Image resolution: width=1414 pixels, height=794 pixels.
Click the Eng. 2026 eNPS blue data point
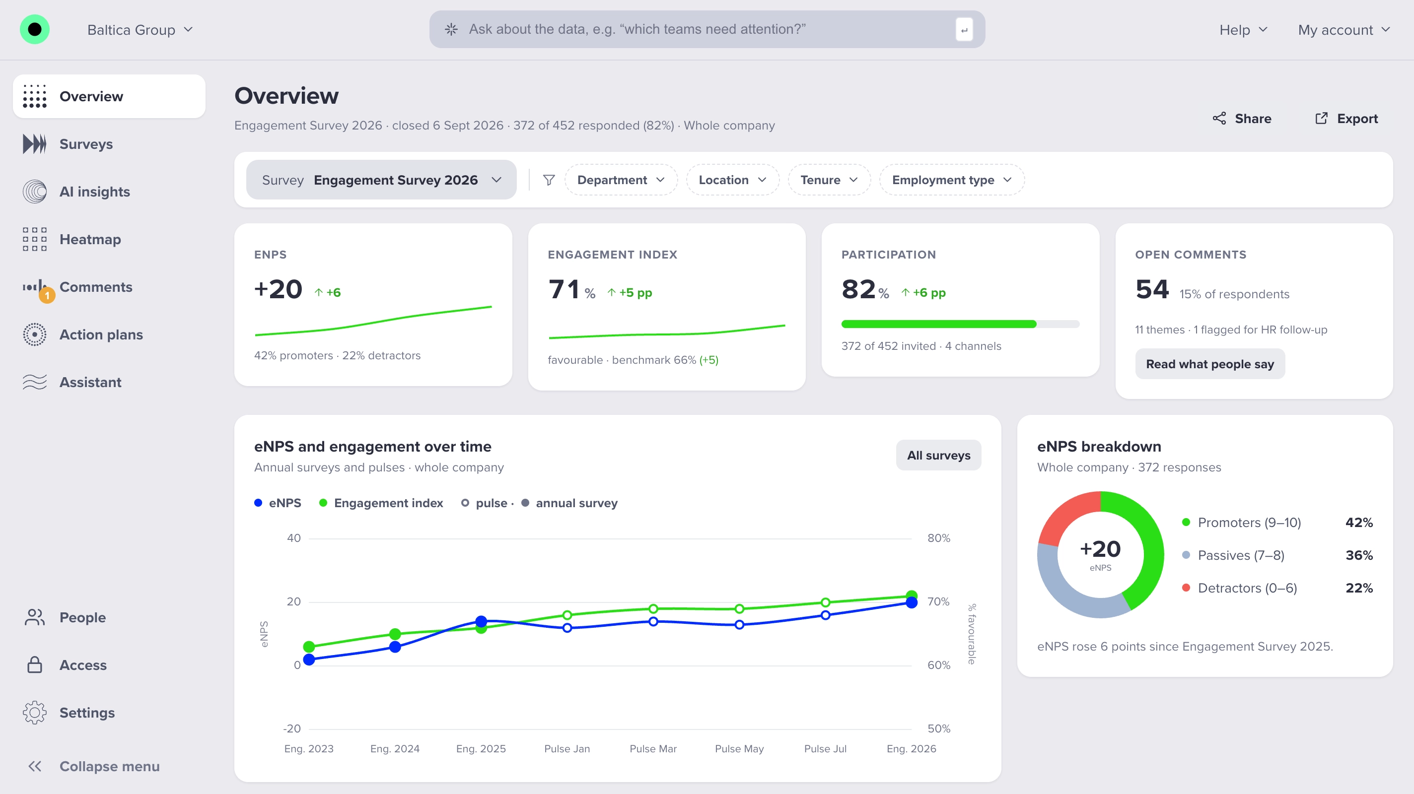[911, 603]
